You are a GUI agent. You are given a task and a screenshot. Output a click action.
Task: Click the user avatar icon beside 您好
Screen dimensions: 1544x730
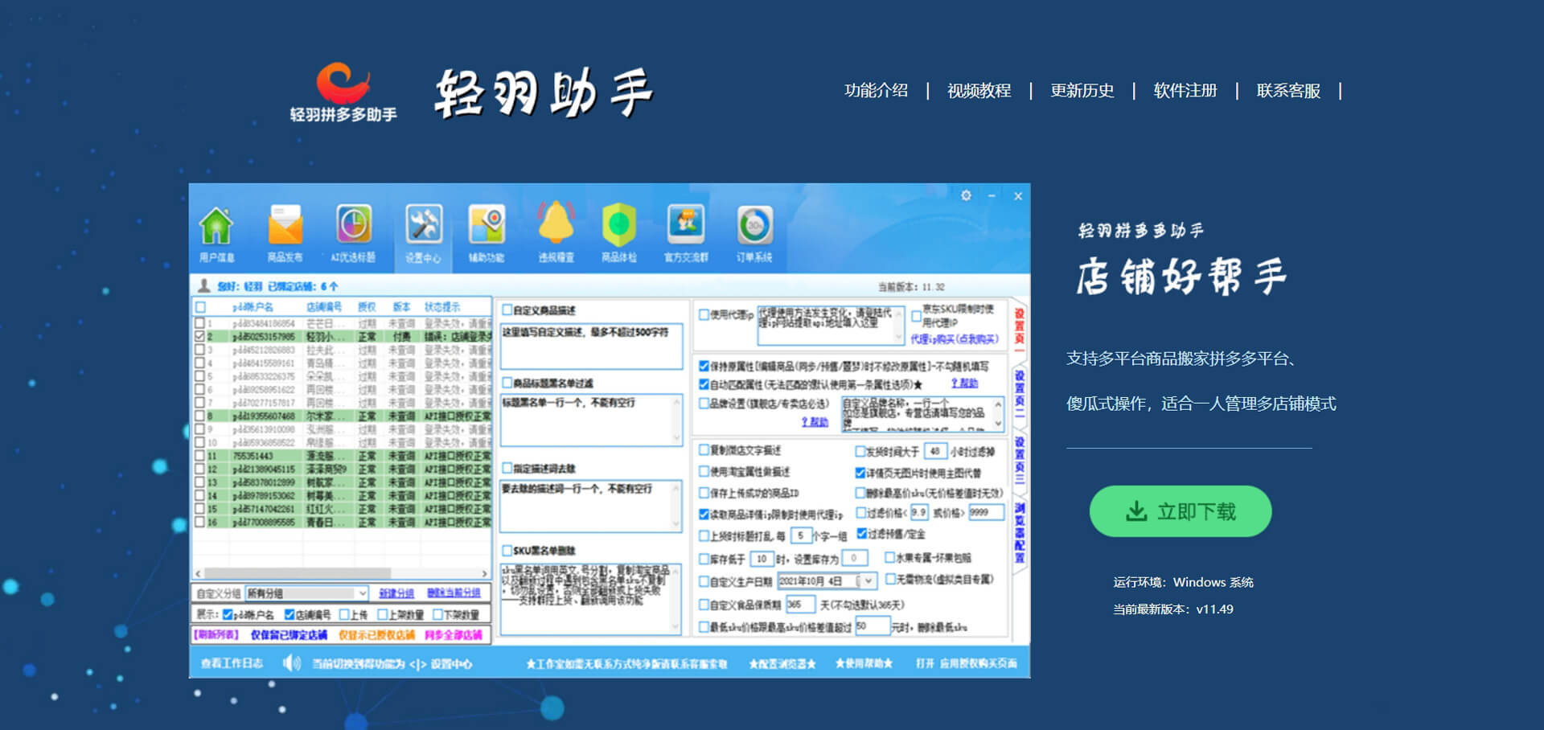coord(204,285)
